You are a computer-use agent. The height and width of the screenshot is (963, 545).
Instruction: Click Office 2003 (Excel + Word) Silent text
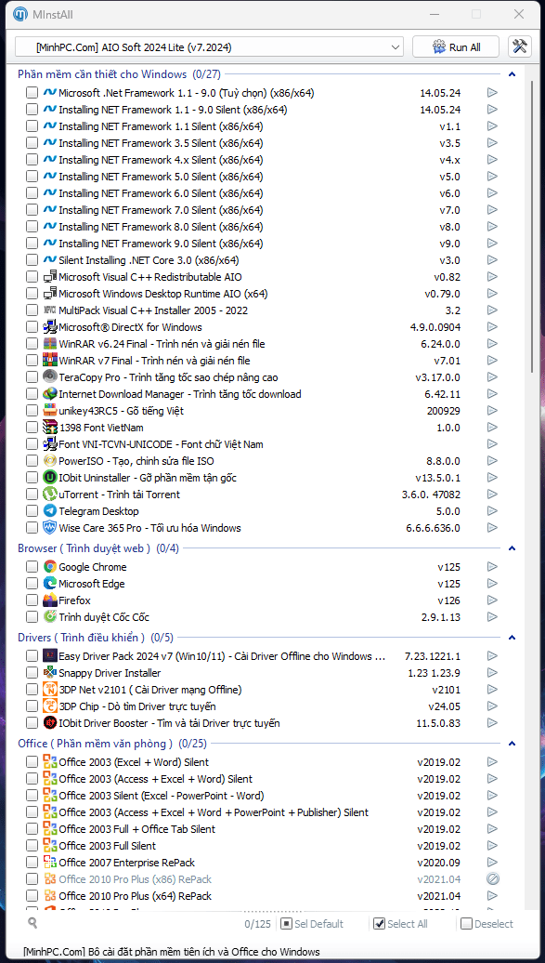134,762
